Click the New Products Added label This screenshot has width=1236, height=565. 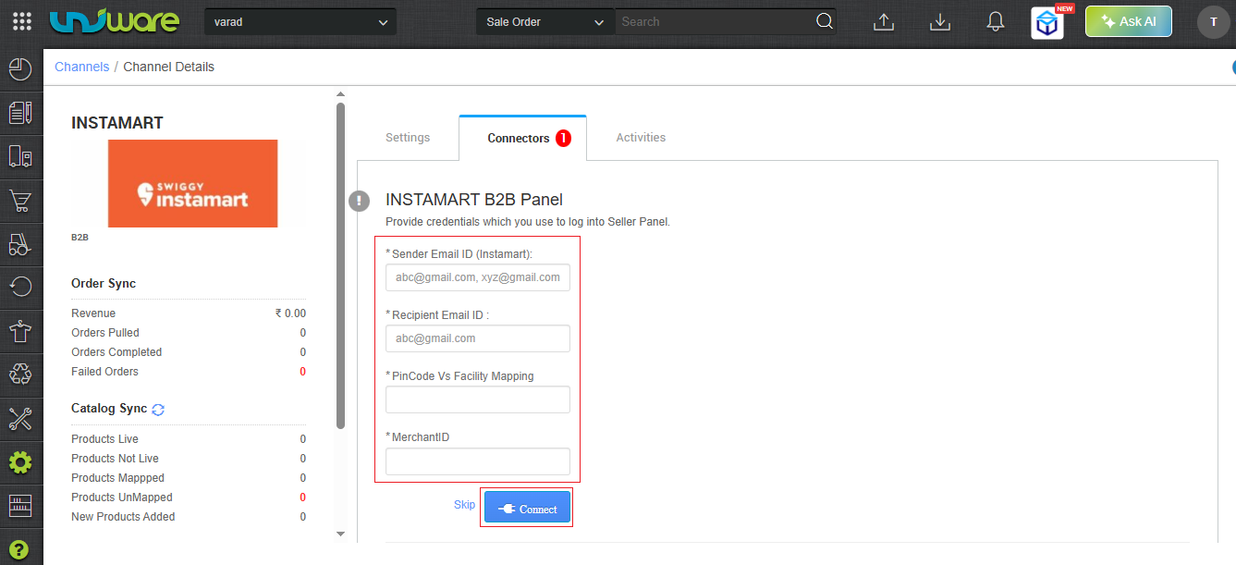tap(123, 517)
